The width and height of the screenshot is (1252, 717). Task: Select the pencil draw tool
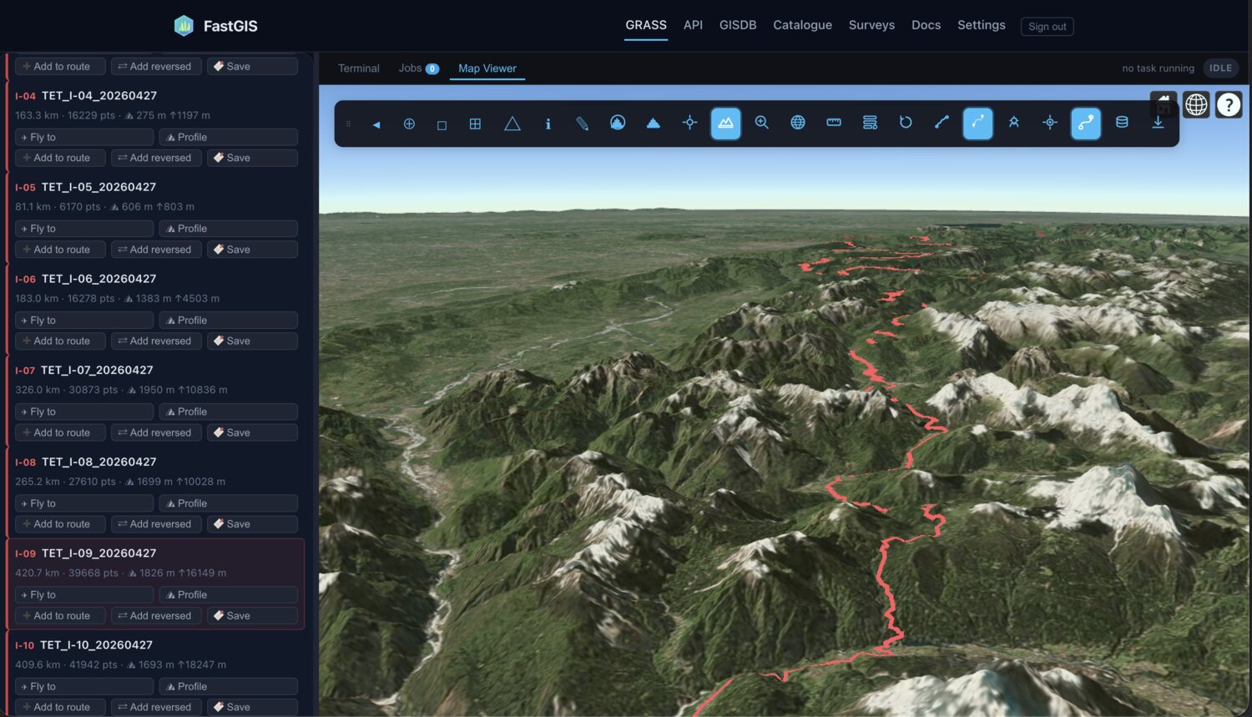pos(582,124)
